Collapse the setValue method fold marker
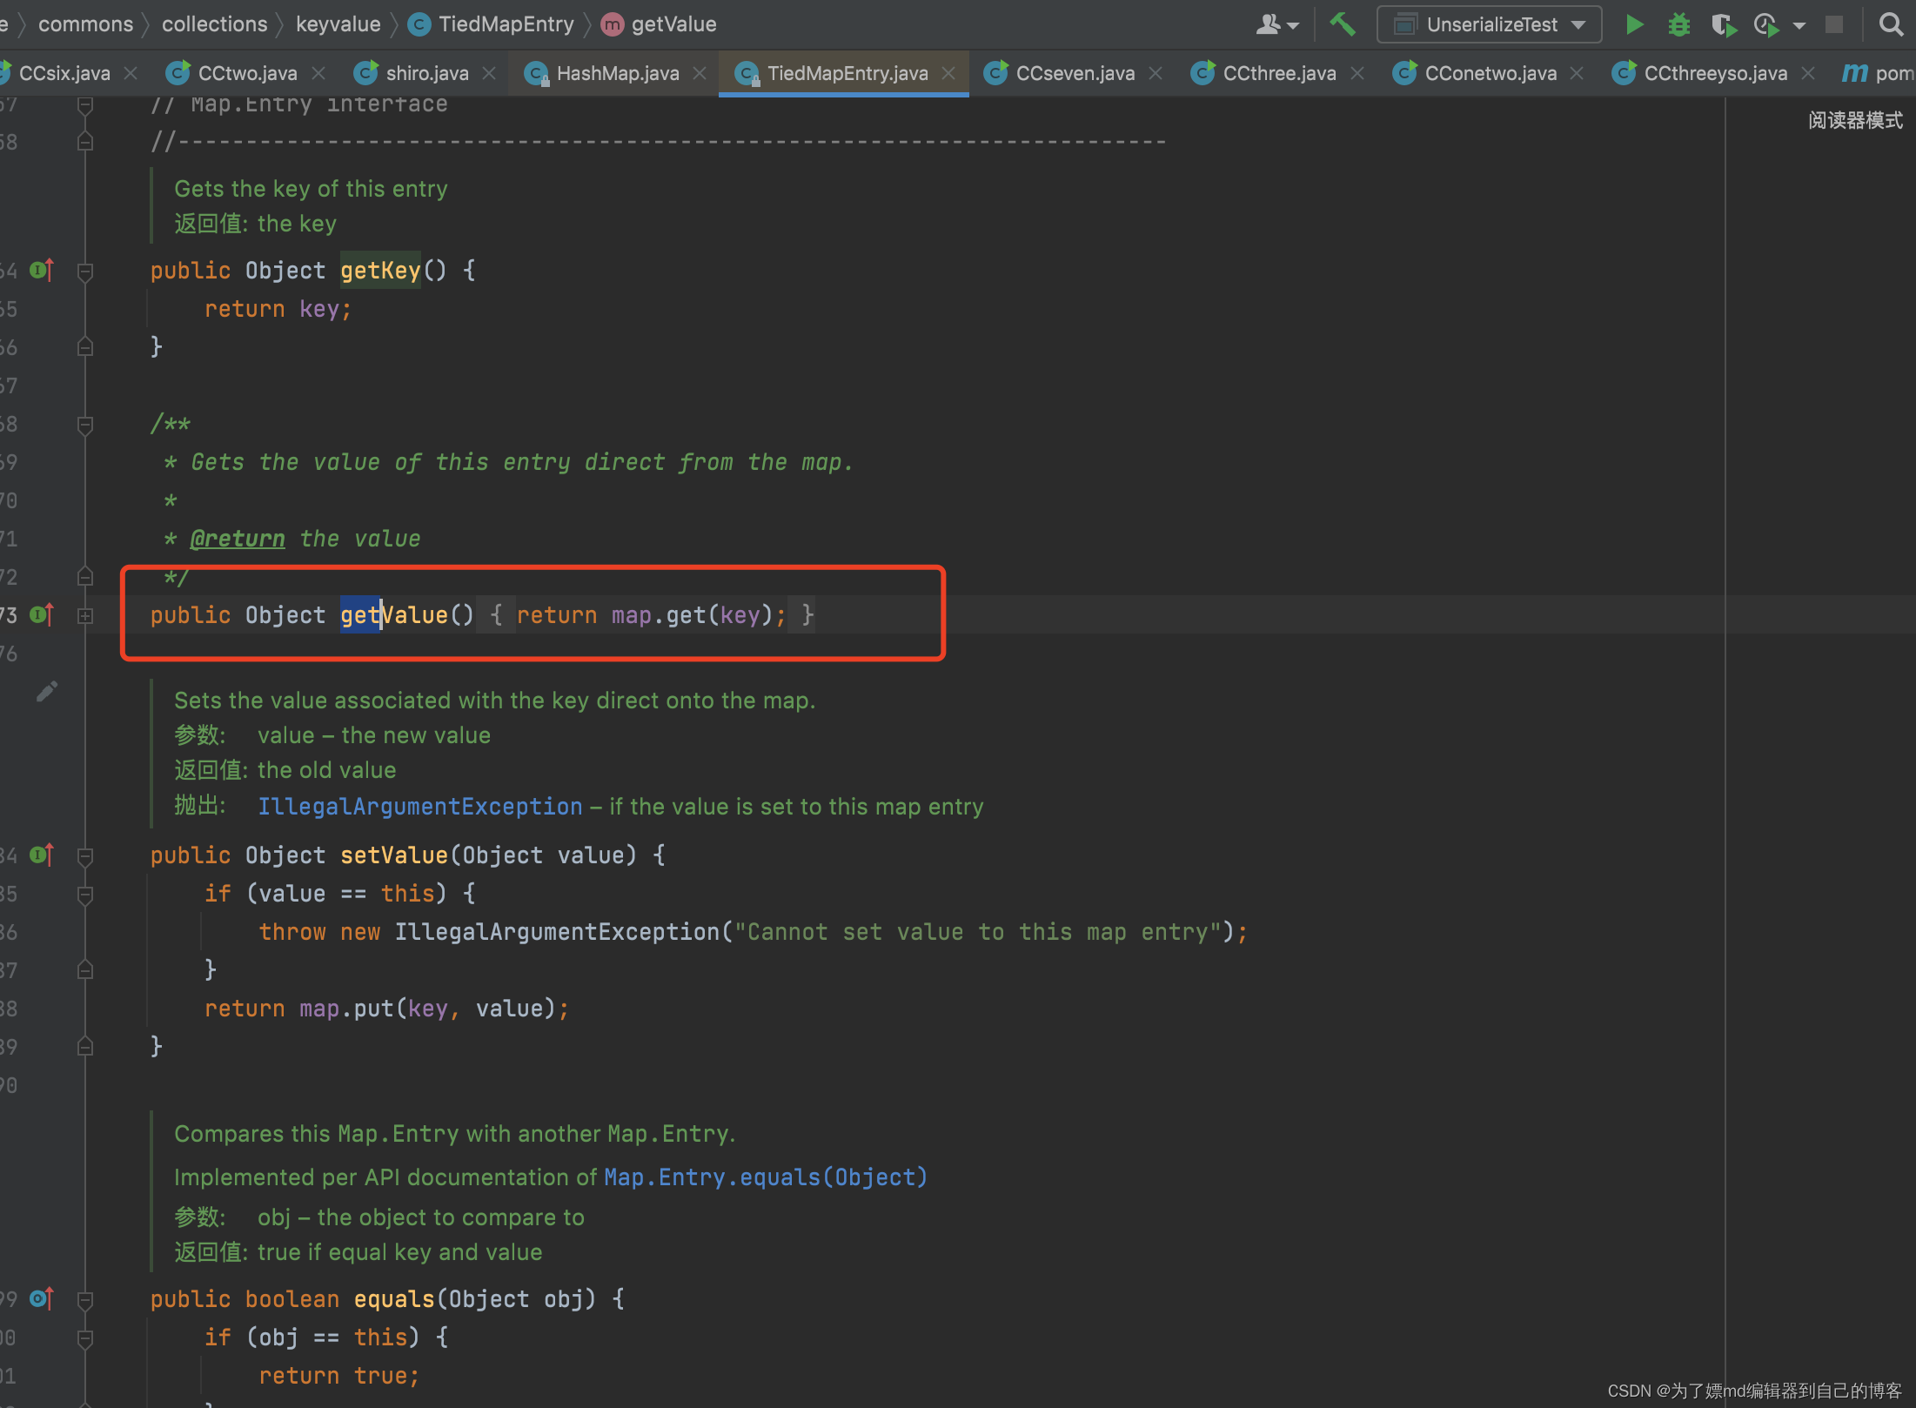 pyautogui.click(x=85, y=857)
